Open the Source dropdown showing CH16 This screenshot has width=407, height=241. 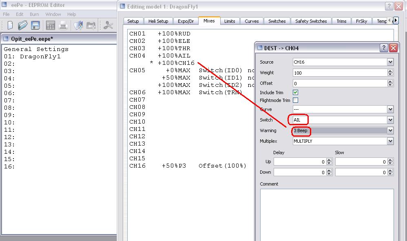(390, 62)
